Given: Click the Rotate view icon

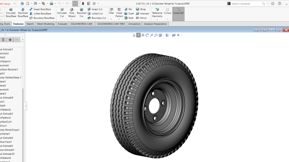Looking at the screenshot, I should pos(147,35).
